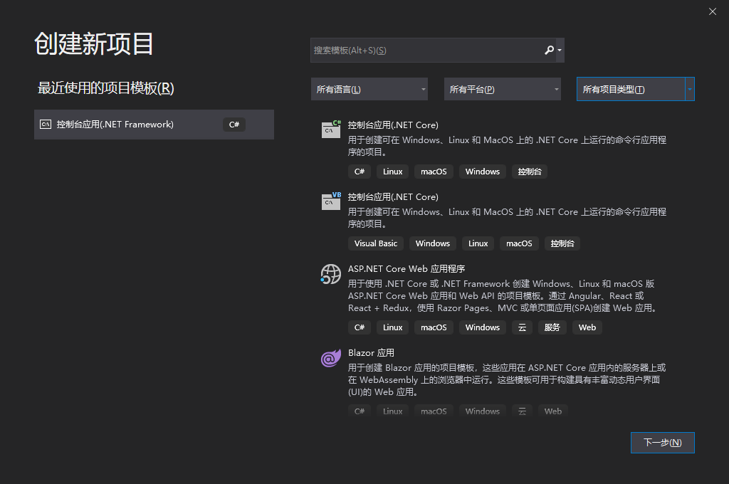Image resolution: width=729 pixels, height=484 pixels.
Task: Click the 云 tag under ASP.NET Core
Action: click(x=522, y=327)
